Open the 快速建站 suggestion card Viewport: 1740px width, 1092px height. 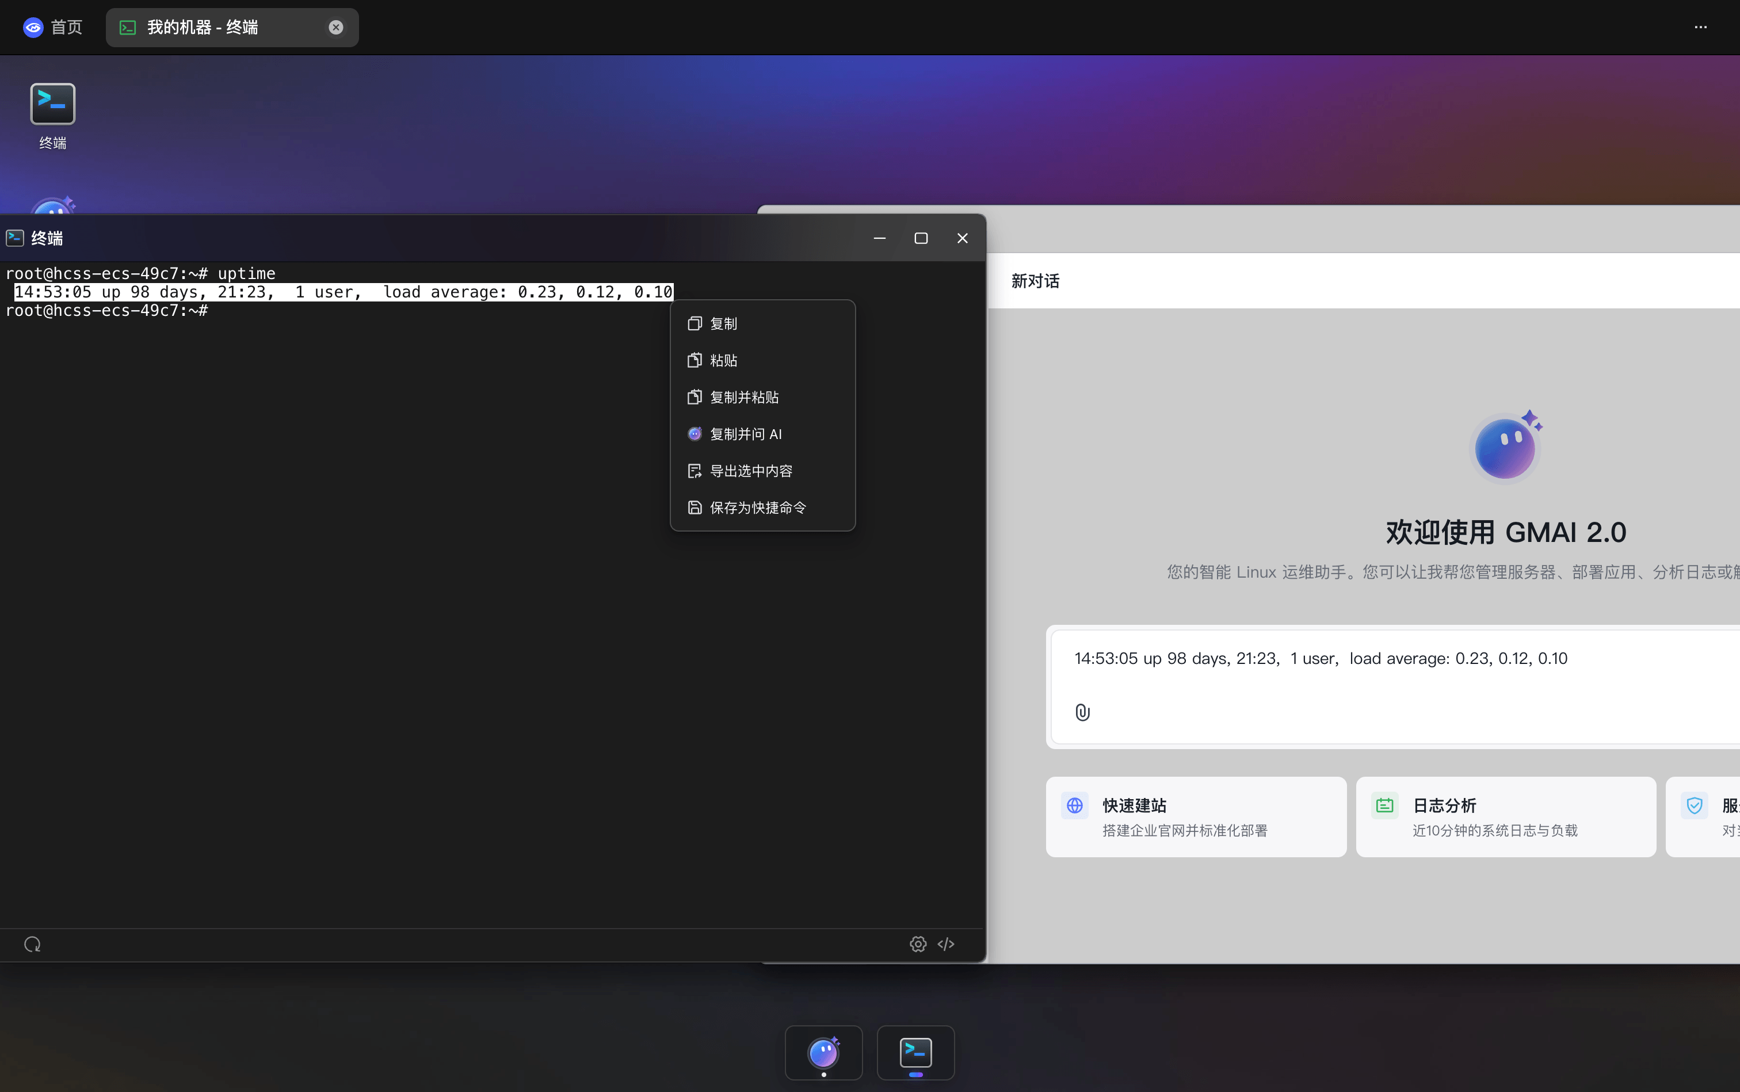tap(1196, 817)
